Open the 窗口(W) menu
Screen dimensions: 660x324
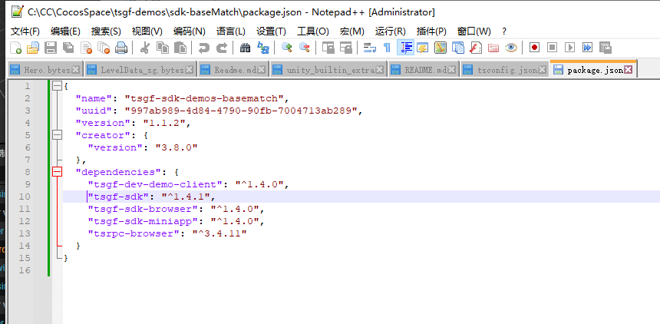tap(474, 31)
